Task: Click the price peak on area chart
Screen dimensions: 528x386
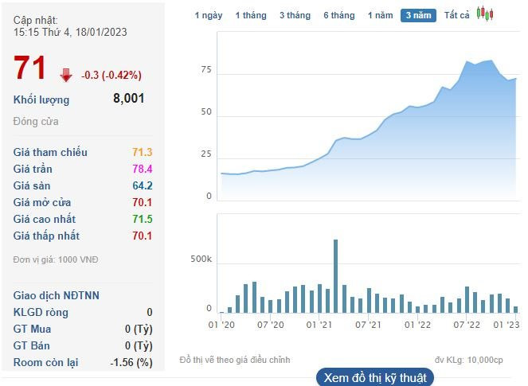Action: [x=489, y=61]
